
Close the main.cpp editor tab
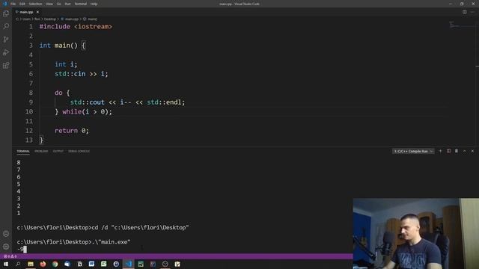click(x=37, y=12)
